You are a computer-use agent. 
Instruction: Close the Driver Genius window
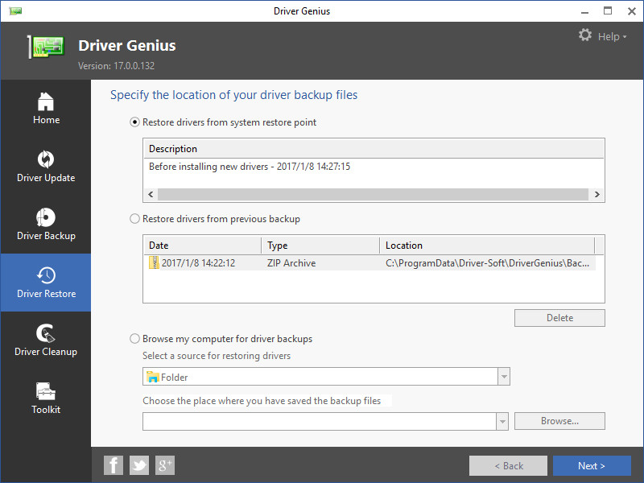(632, 11)
